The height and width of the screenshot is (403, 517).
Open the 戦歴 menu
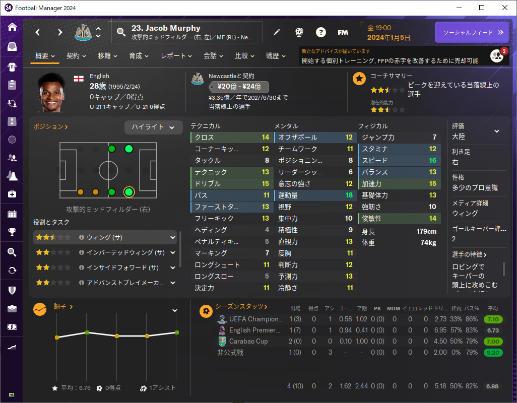[276, 56]
